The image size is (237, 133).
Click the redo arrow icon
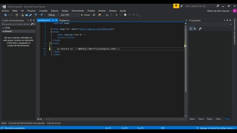[42, 15]
